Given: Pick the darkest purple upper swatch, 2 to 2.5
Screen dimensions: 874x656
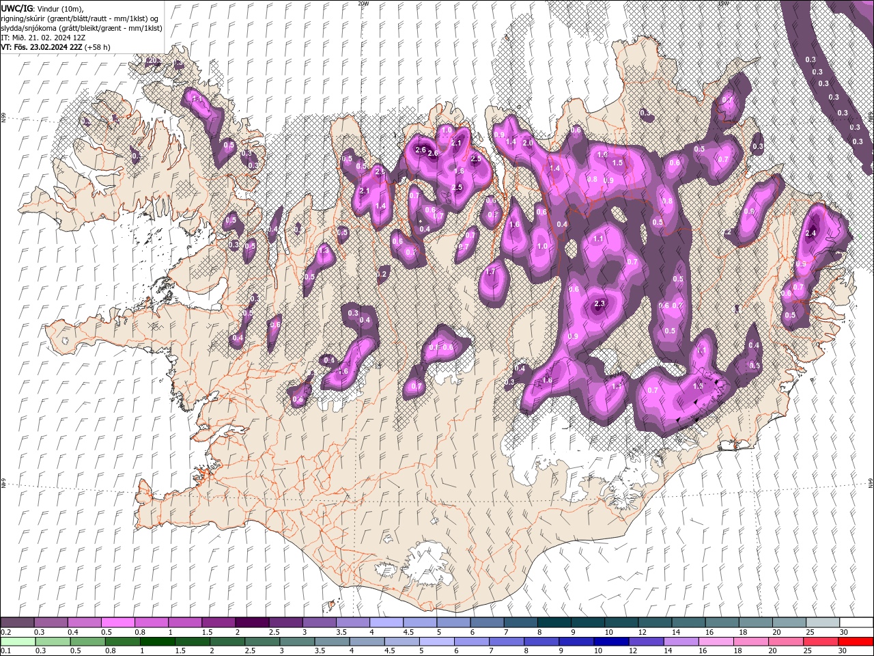Looking at the screenshot, I should (x=252, y=623).
